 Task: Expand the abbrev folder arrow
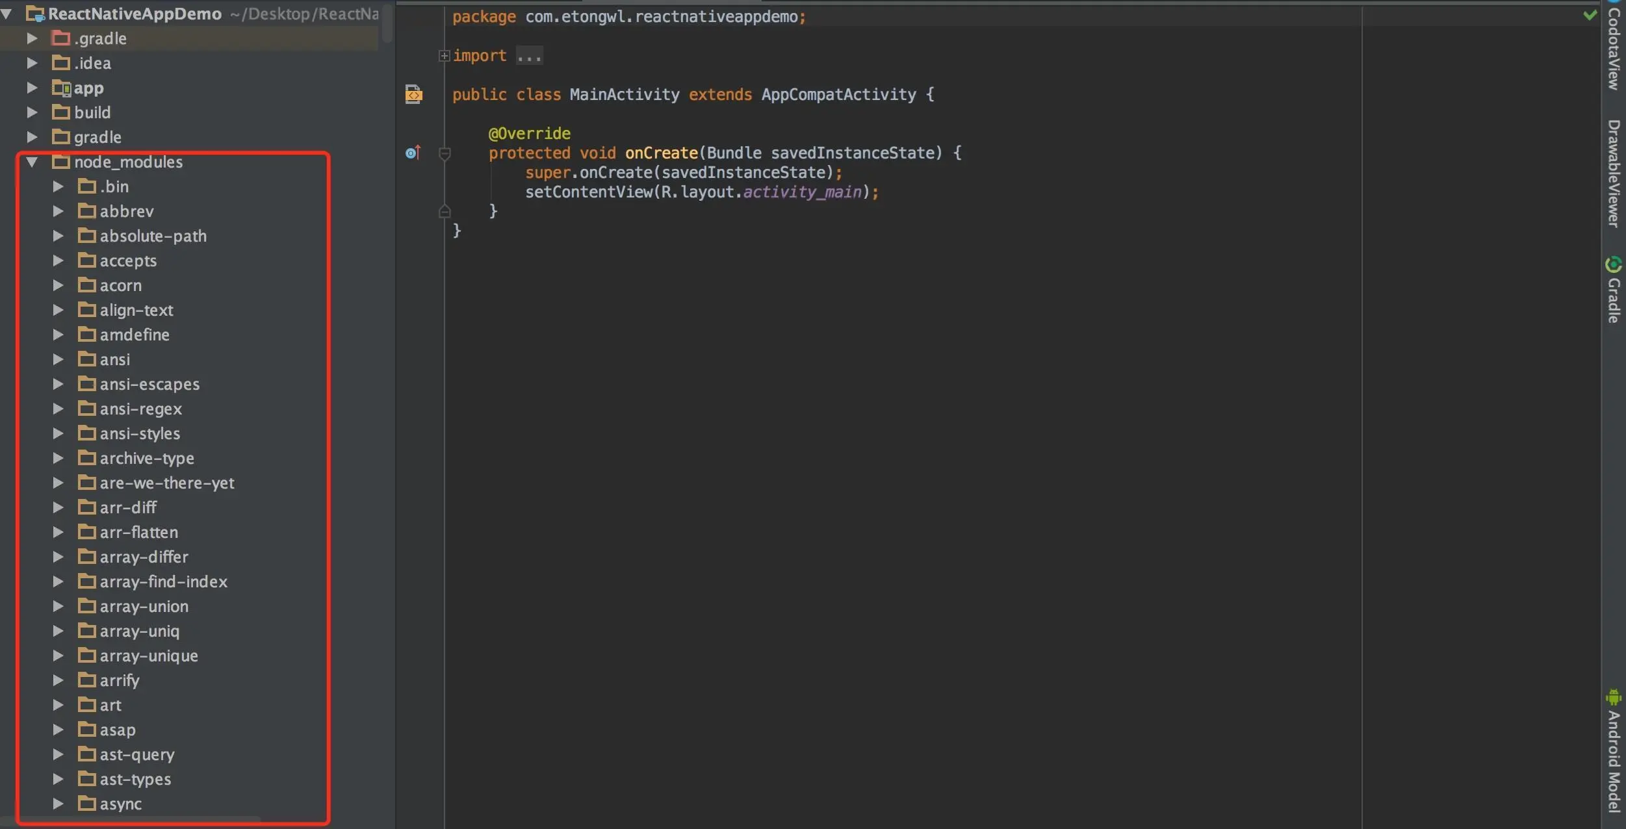tap(58, 211)
